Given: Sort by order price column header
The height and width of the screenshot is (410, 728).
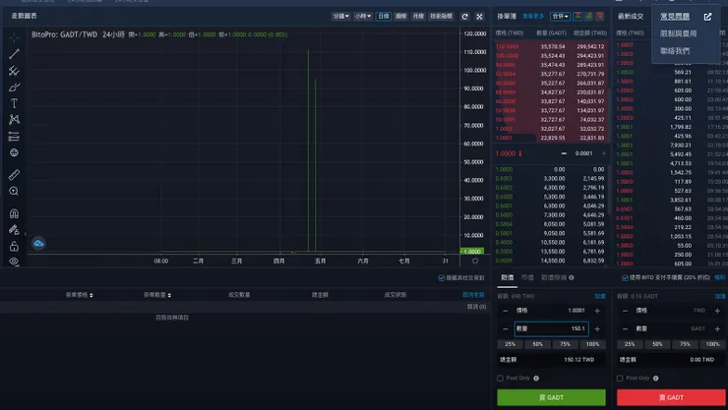Looking at the screenshot, I should click(79, 295).
